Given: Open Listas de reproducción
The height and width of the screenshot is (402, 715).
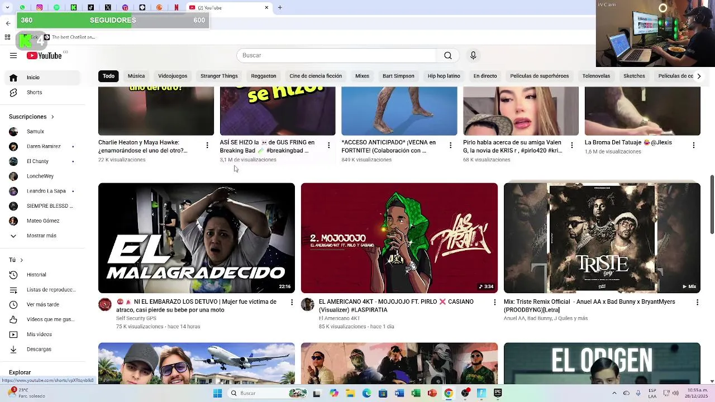Looking at the screenshot, I should tap(41, 290).
